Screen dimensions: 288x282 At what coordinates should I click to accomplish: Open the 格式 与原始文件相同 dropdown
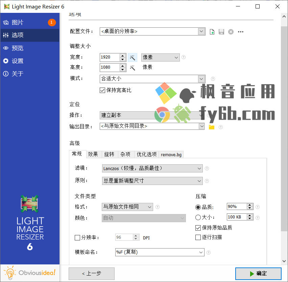[x=127, y=207]
